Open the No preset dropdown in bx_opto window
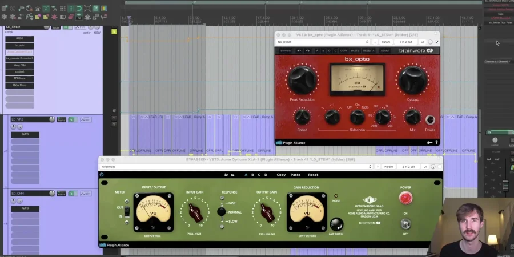The height and width of the screenshot is (257, 514). tap(323, 42)
